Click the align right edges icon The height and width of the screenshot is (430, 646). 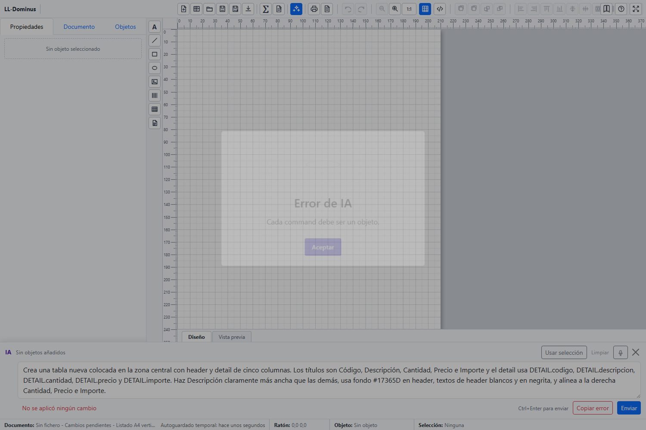[x=534, y=9]
